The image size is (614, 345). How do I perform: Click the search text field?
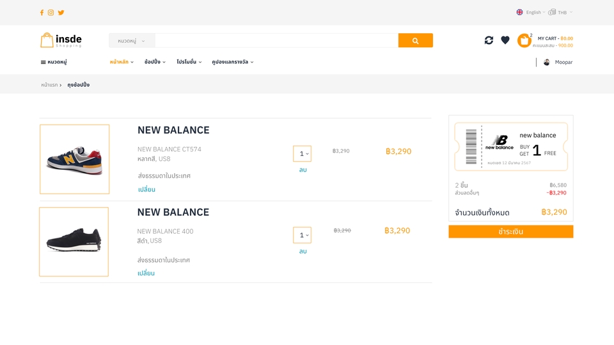[276, 40]
